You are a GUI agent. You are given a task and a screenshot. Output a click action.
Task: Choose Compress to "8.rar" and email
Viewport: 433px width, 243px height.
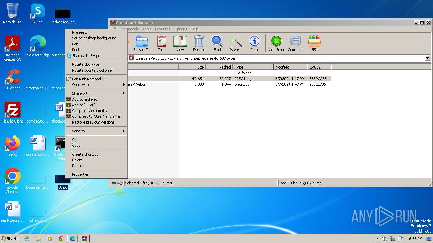[96, 116]
